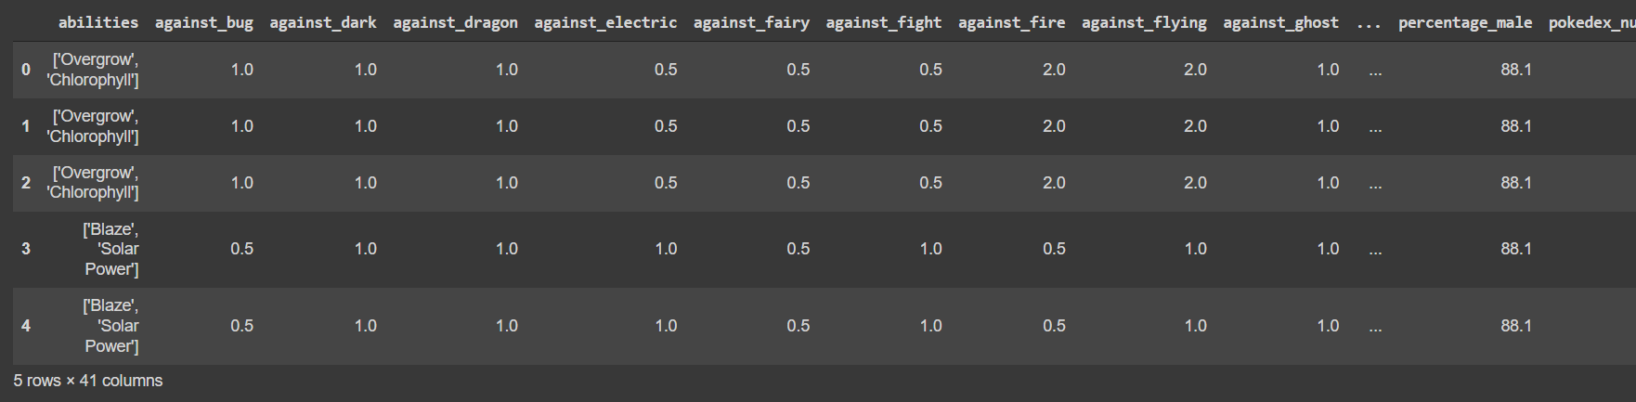Click the against_electric column header

click(605, 22)
